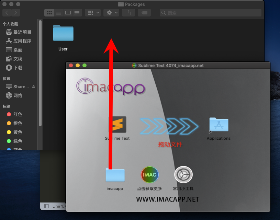Click the 常用小工具 icon
The image size is (280, 220).
click(x=183, y=175)
